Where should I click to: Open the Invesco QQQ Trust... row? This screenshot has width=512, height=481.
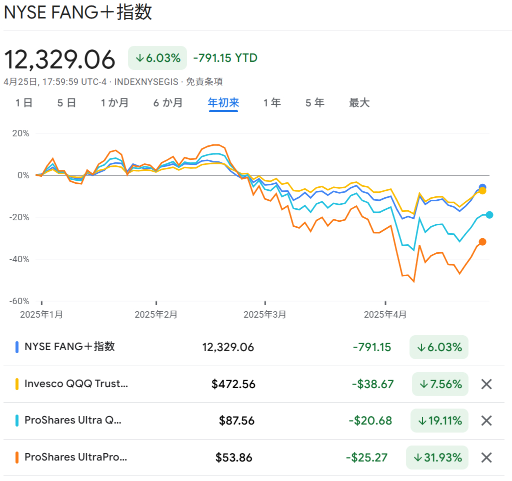[x=253, y=384]
